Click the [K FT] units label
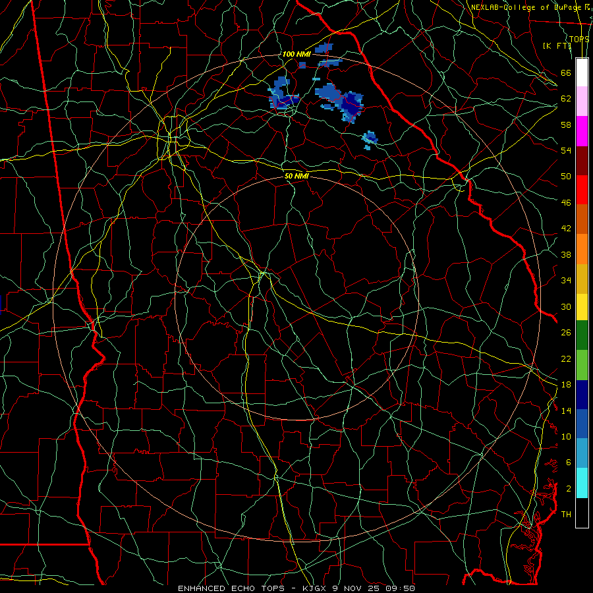 tap(557, 45)
